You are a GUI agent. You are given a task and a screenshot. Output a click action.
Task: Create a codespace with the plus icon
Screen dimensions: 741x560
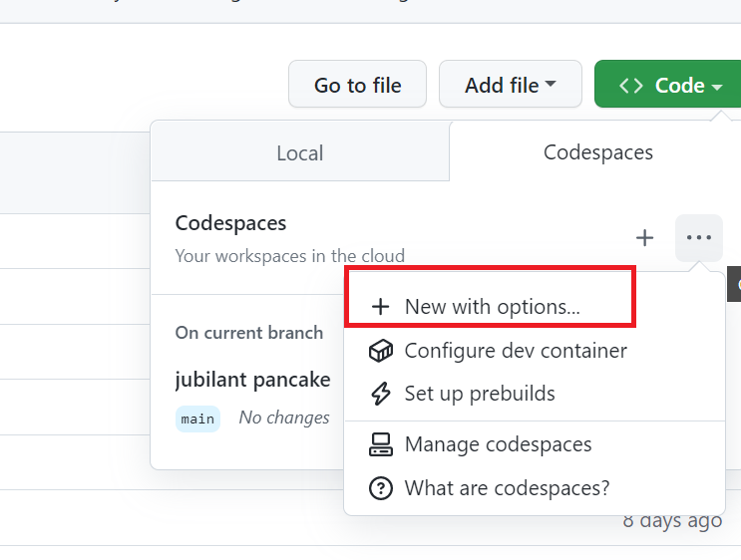[x=644, y=237]
